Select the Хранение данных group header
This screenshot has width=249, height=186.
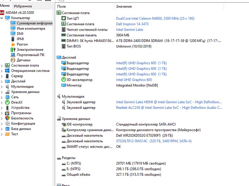73,119
